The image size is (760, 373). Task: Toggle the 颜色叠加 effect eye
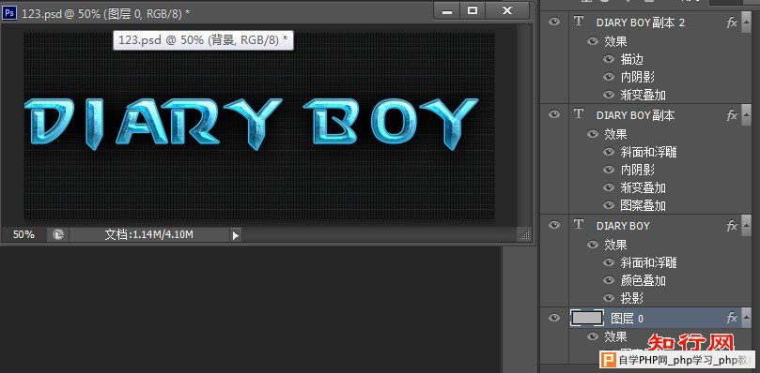tap(609, 280)
